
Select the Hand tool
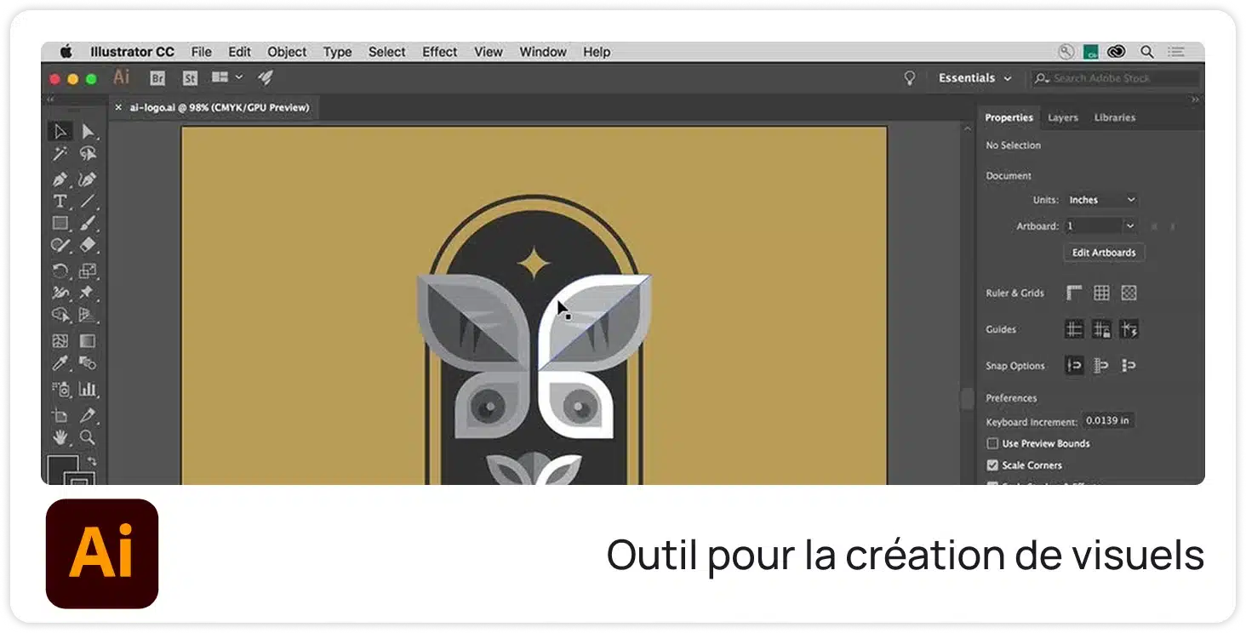(x=60, y=438)
